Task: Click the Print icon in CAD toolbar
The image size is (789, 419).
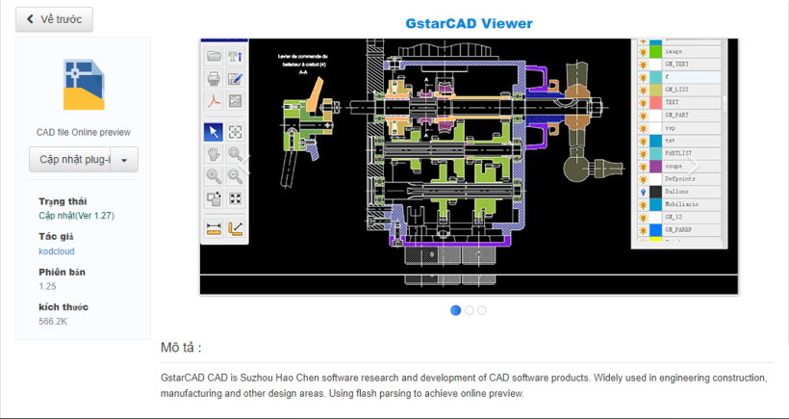Action: [x=215, y=78]
